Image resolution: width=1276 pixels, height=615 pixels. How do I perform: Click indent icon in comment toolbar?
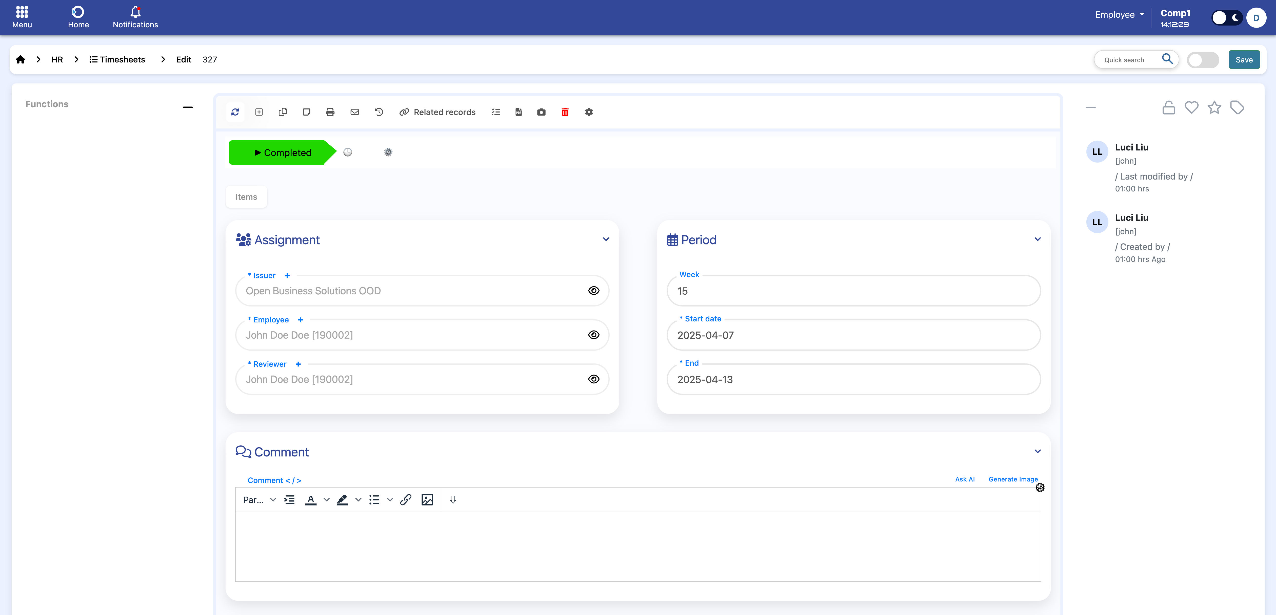click(x=289, y=500)
